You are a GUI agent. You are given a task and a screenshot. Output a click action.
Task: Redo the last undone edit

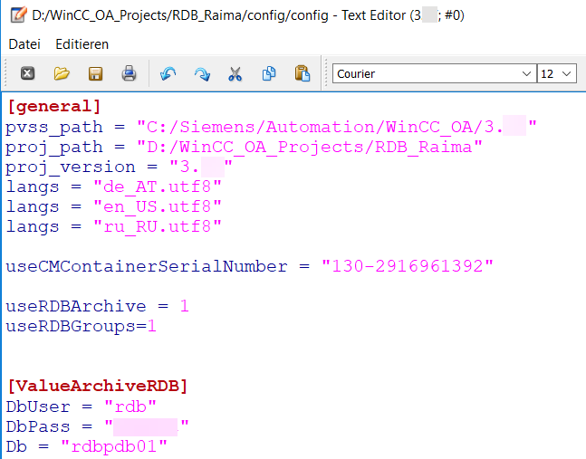202,73
